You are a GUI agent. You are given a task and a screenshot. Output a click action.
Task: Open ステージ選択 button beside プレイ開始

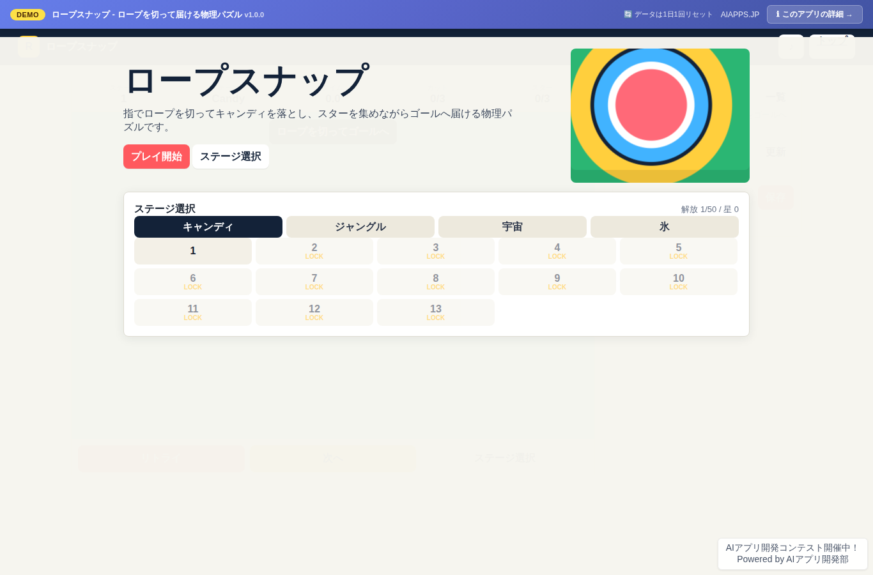(231, 157)
